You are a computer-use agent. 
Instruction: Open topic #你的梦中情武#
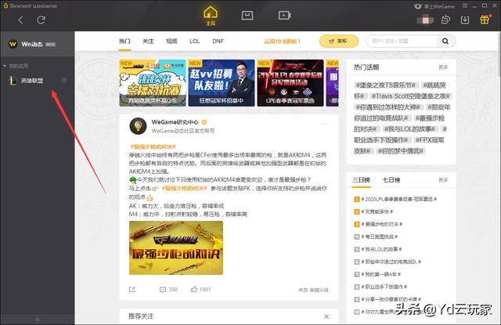(x=400, y=151)
